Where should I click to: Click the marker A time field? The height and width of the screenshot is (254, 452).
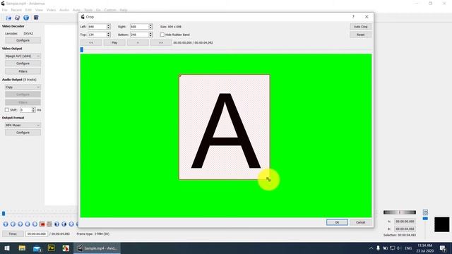tap(405, 222)
